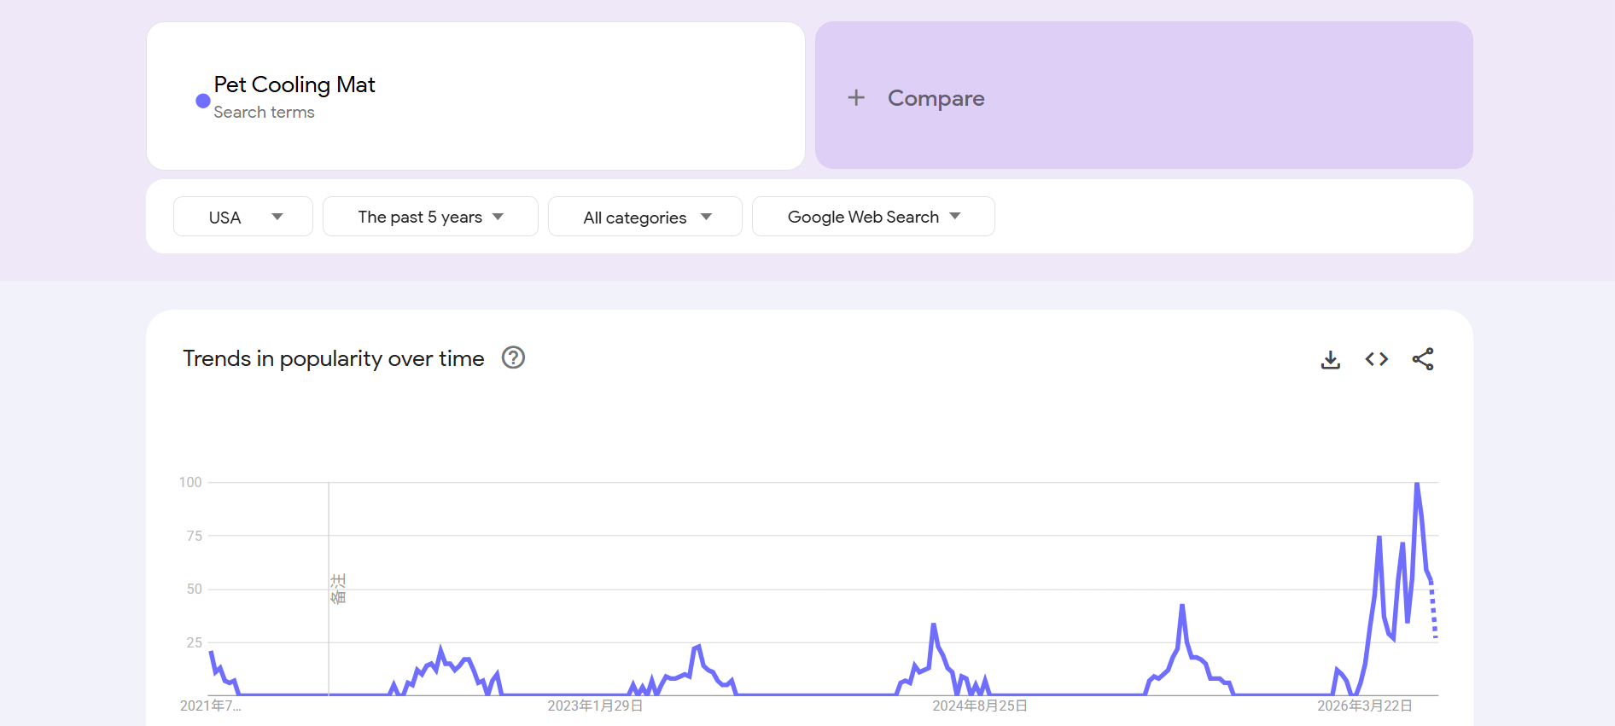
Task: Select the 2023年1月29日 axis label
Action: (595, 706)
